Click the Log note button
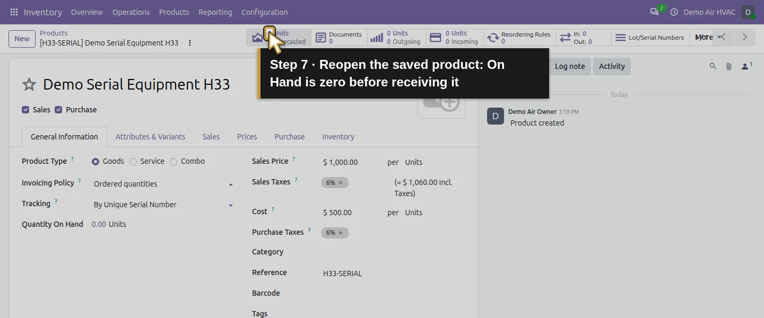This screenshot has height=318, width=764. (570, 66)
